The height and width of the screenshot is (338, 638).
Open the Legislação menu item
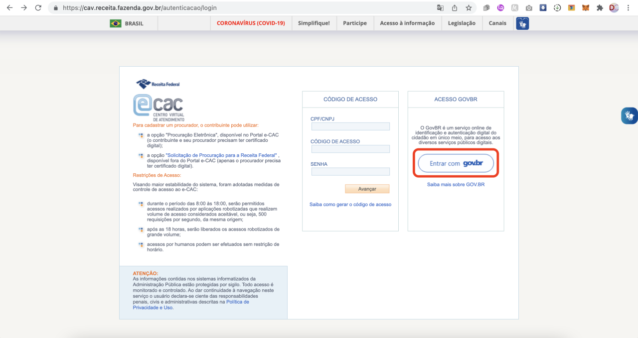pos(462,23)
